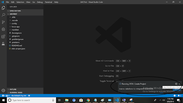Expand the Running Tasks section
The height and width of the screenshot is (103, 183).
pos(25,92)
